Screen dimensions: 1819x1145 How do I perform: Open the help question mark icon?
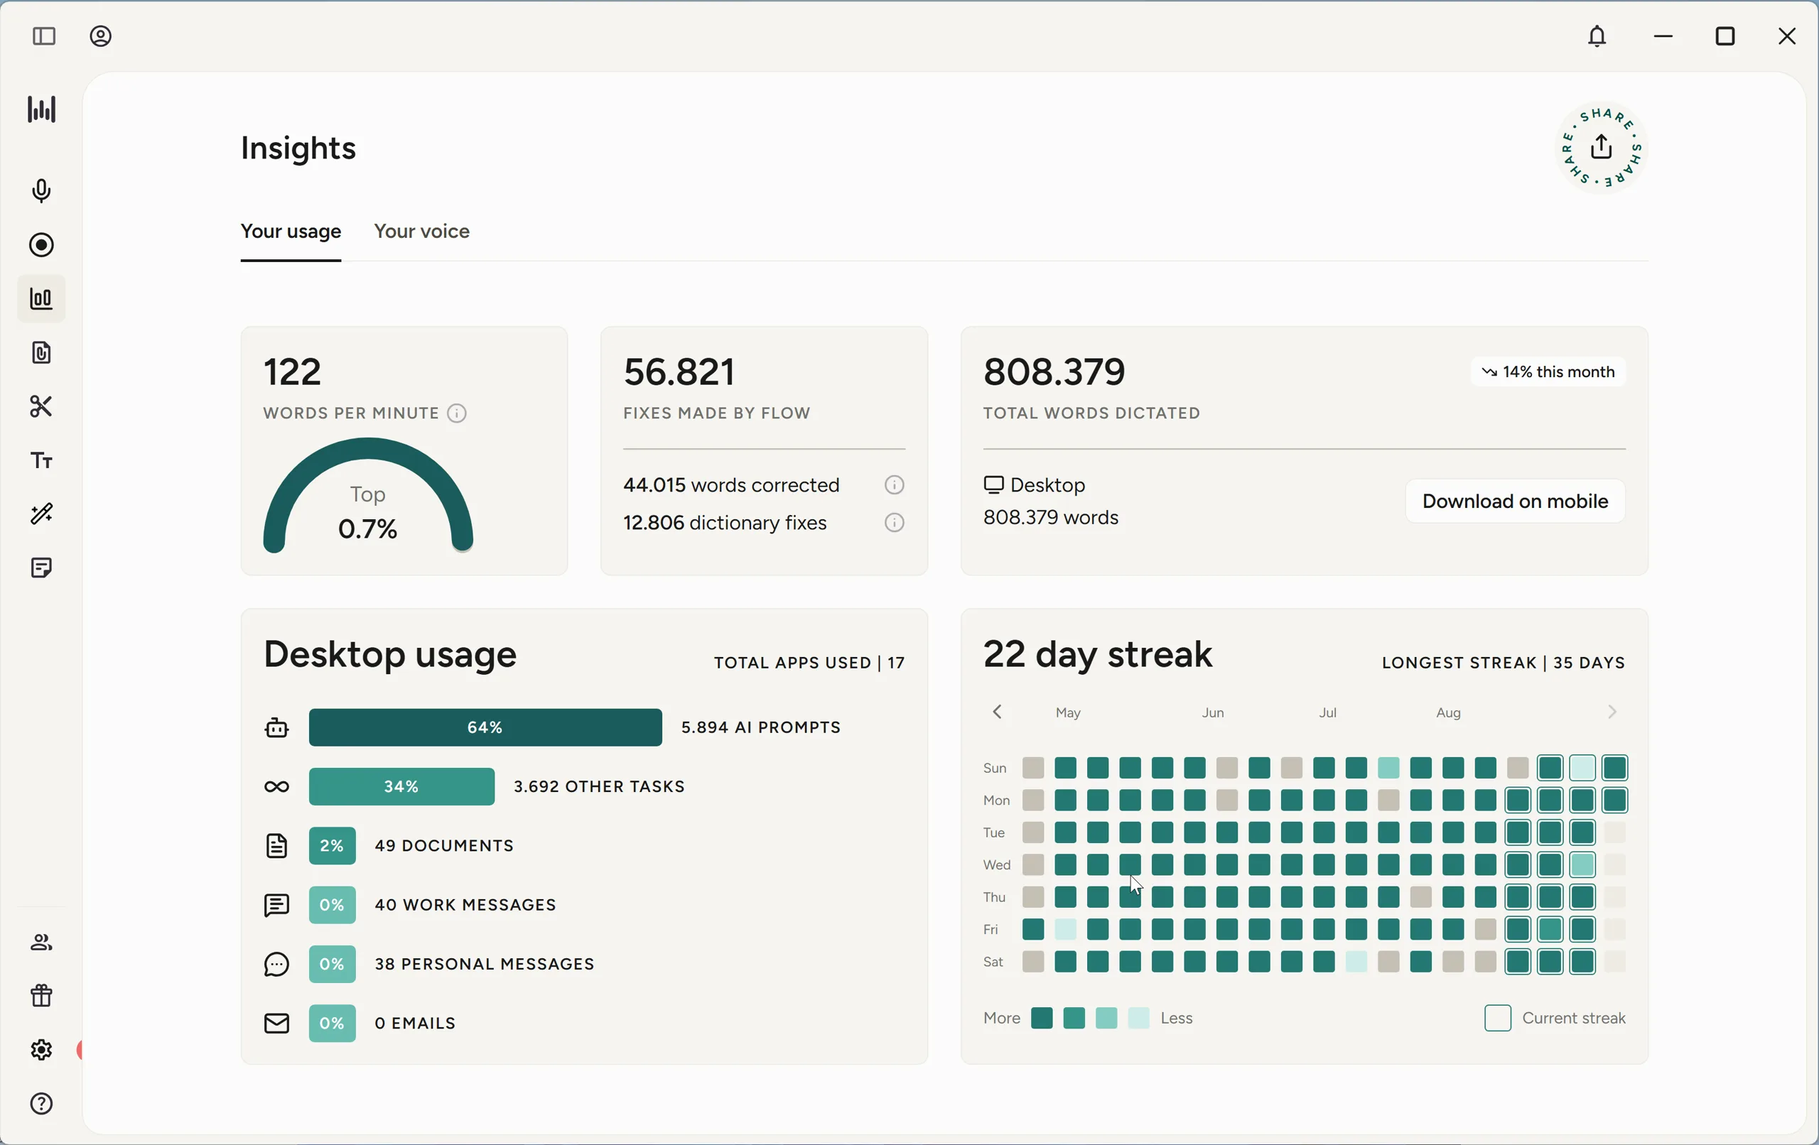click(41, 1105)
